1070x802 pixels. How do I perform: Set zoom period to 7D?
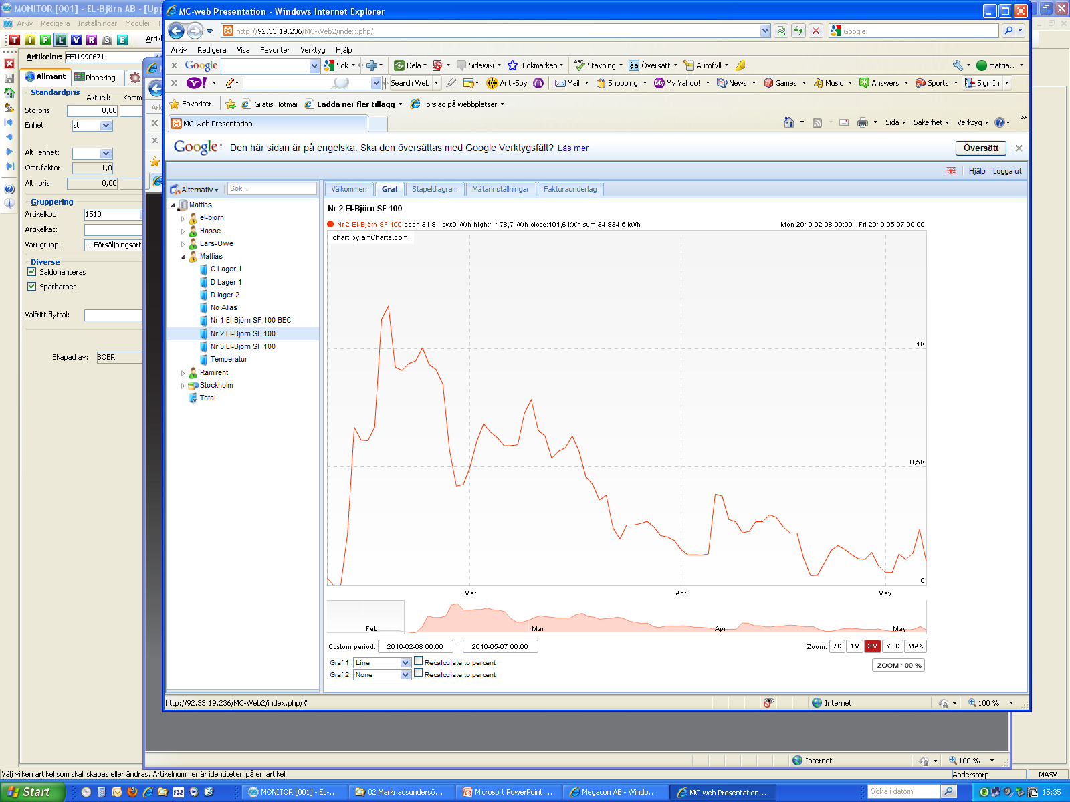pos(837,646)
